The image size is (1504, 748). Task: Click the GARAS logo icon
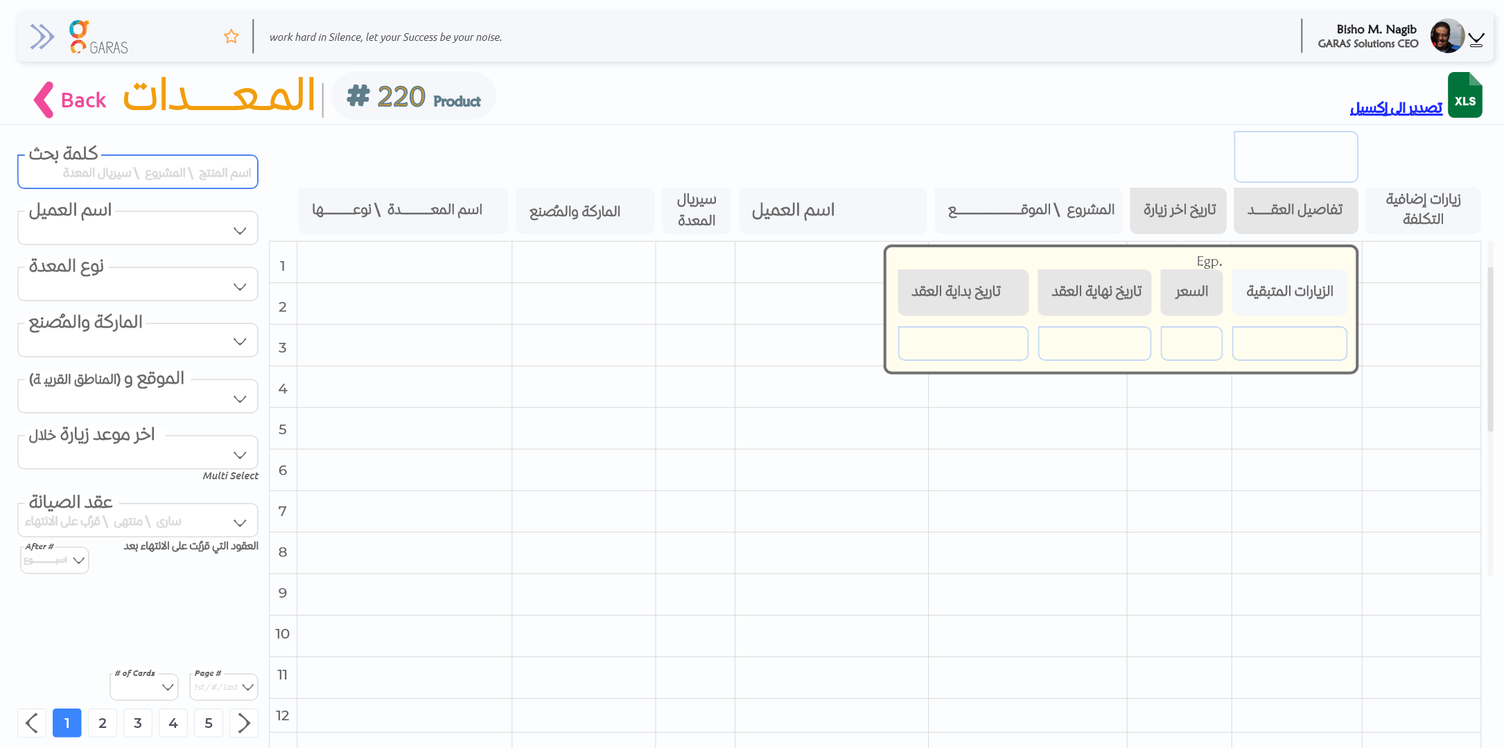coord(79,37)
